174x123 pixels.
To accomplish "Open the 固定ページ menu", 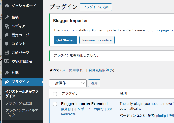I will point(23,35).
